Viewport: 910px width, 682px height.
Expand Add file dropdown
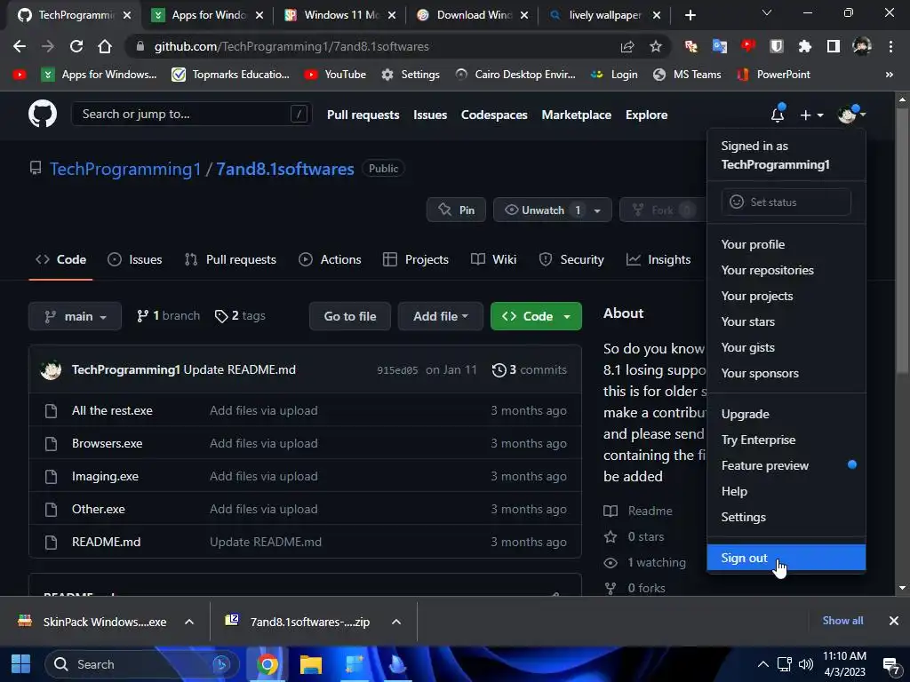pyautogui.click(x=441, y=316)
